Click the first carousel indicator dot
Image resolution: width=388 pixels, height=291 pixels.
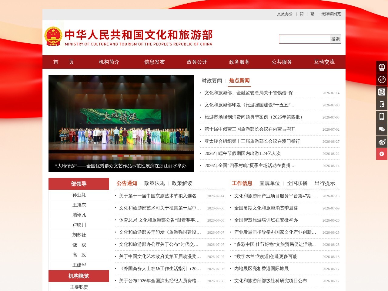114,156
